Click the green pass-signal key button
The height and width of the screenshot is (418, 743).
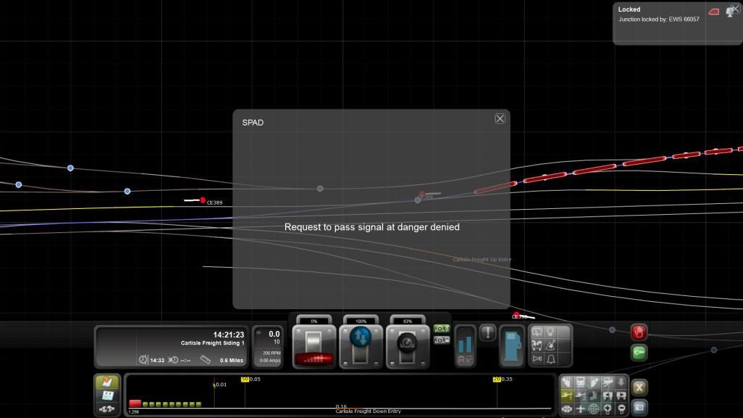tap(639, 353)
